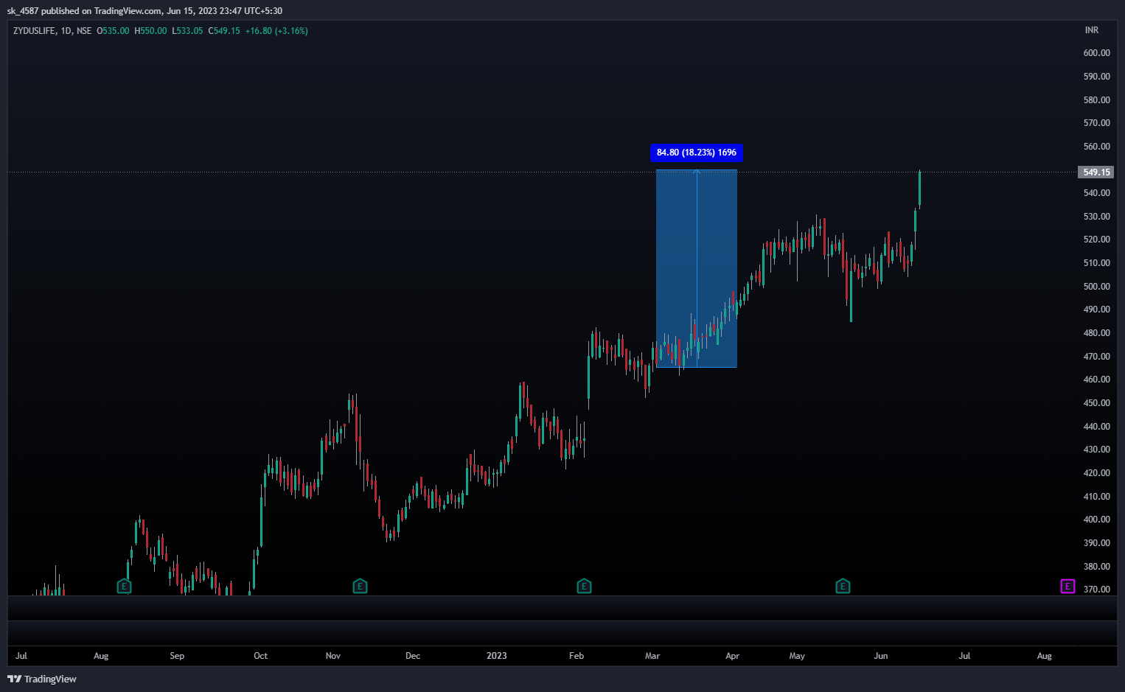
Task: Click the 2023 label on time axis
Action: pos(497,656)
